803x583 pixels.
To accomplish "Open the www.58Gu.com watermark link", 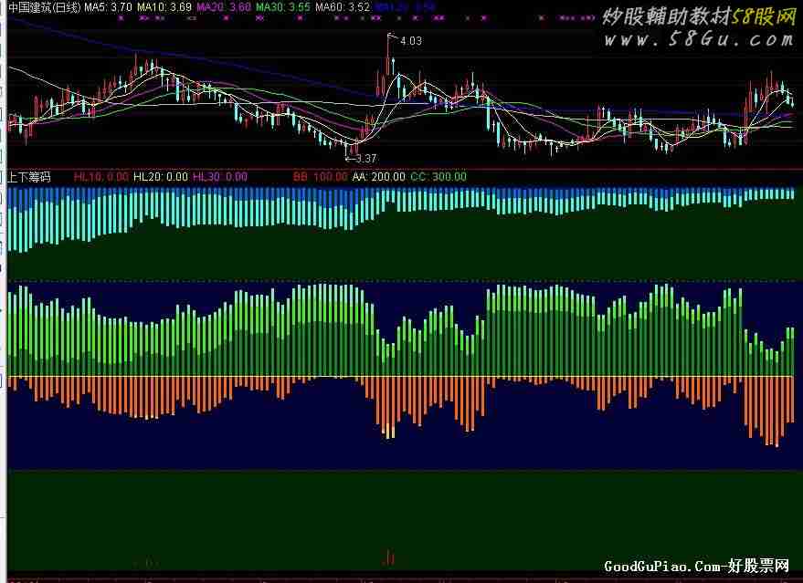I will coord(697,40).
